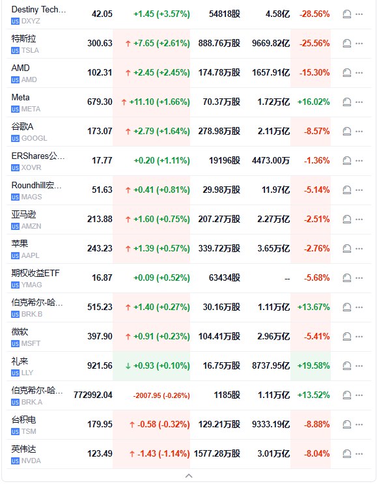This screenshot has width=377, height=484.
Task: Open the 礼来 stock entry
Action: click(20, 361)
